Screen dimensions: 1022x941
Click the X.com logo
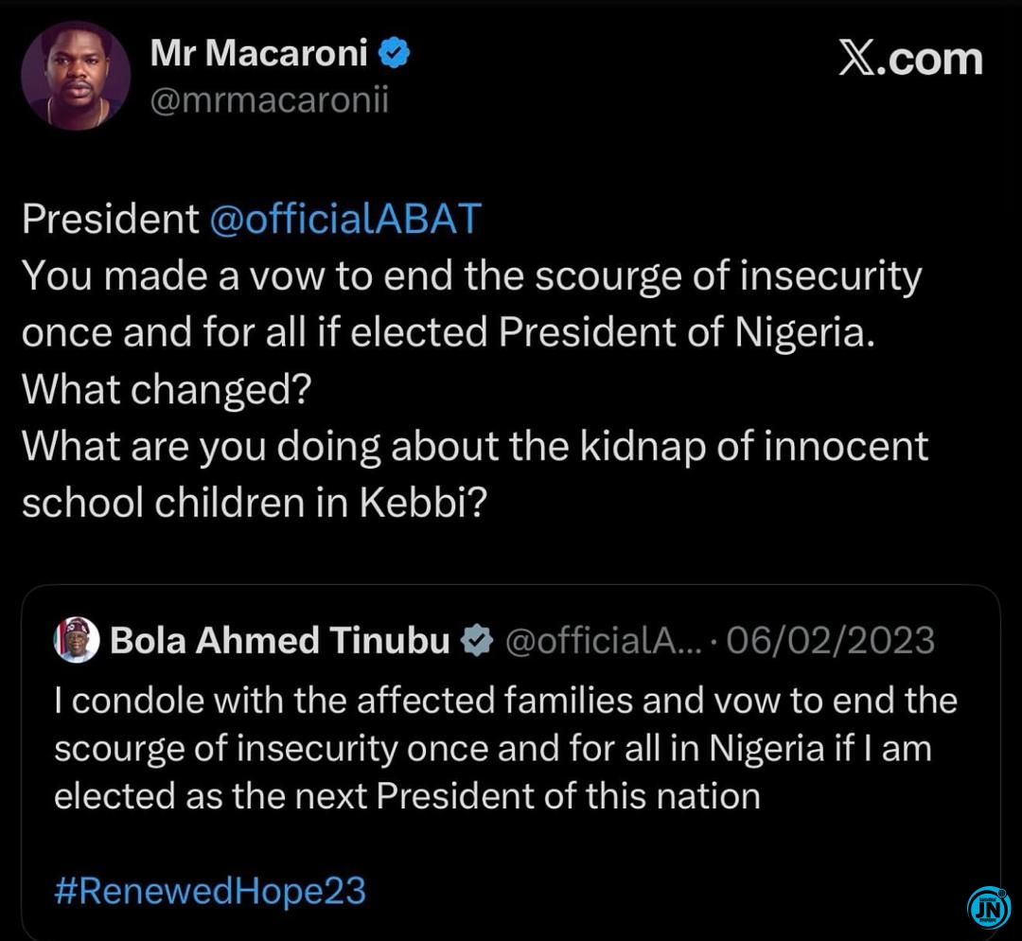click(x=910, y=59)
